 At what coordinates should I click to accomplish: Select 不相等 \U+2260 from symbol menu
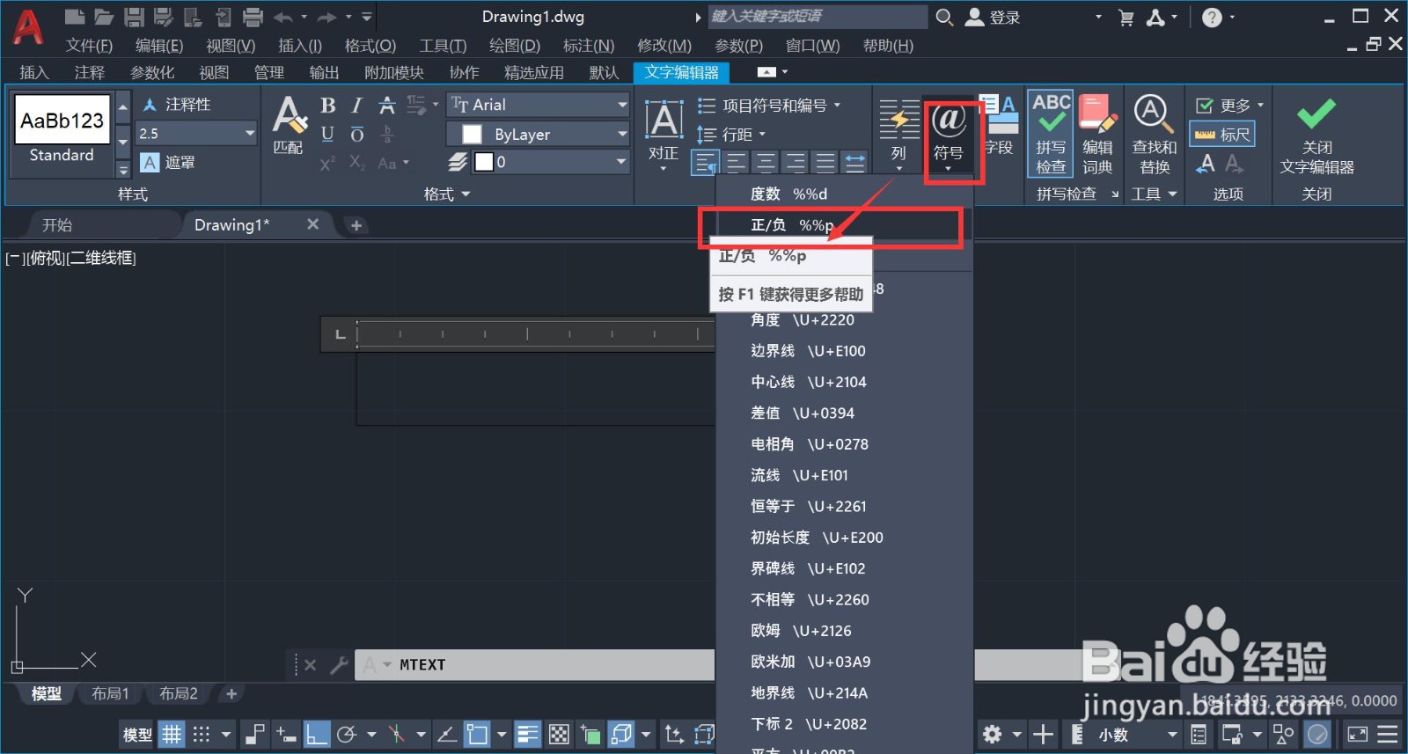(845, 599)
